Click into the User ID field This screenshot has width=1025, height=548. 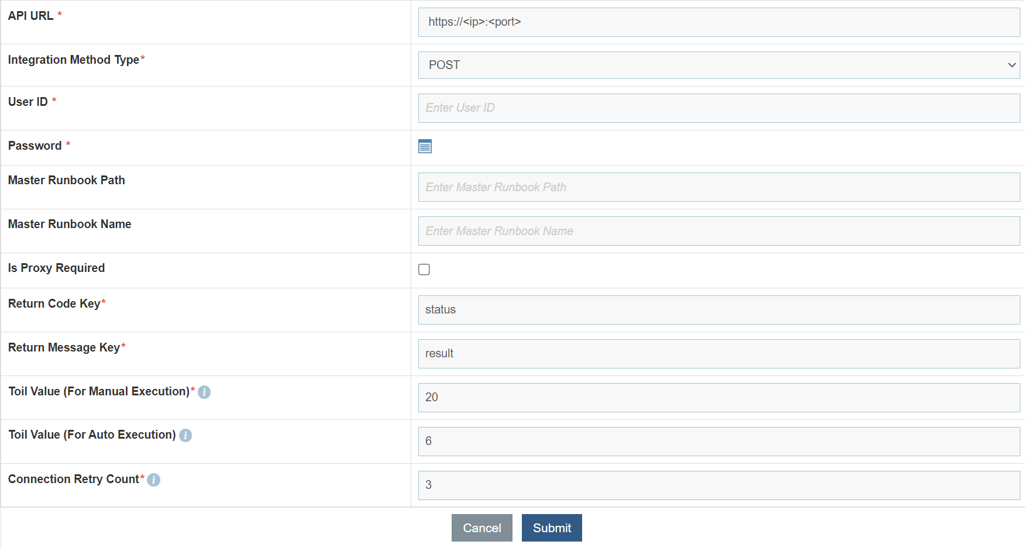[x=718, y=108]
